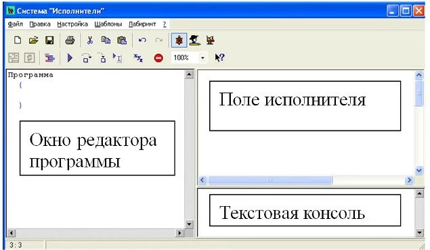Click the word Программа in editor
Viewport: 430px width, 250px height.
click(30, 75)
